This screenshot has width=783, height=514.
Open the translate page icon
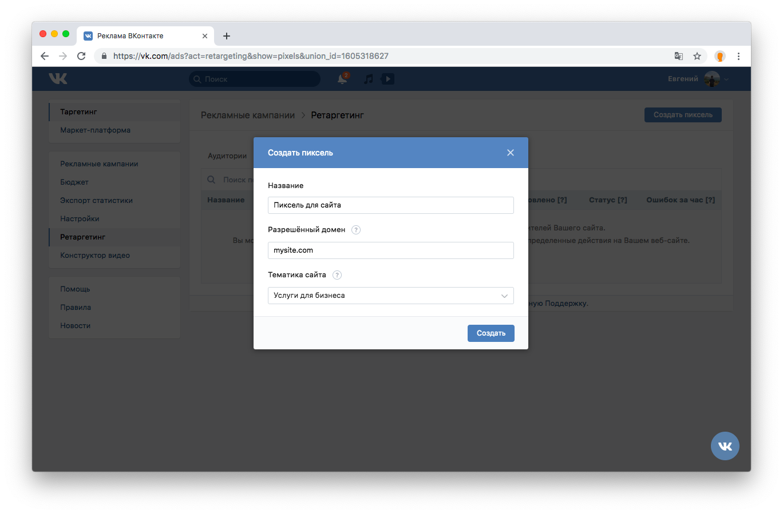[x=679, y=56]
